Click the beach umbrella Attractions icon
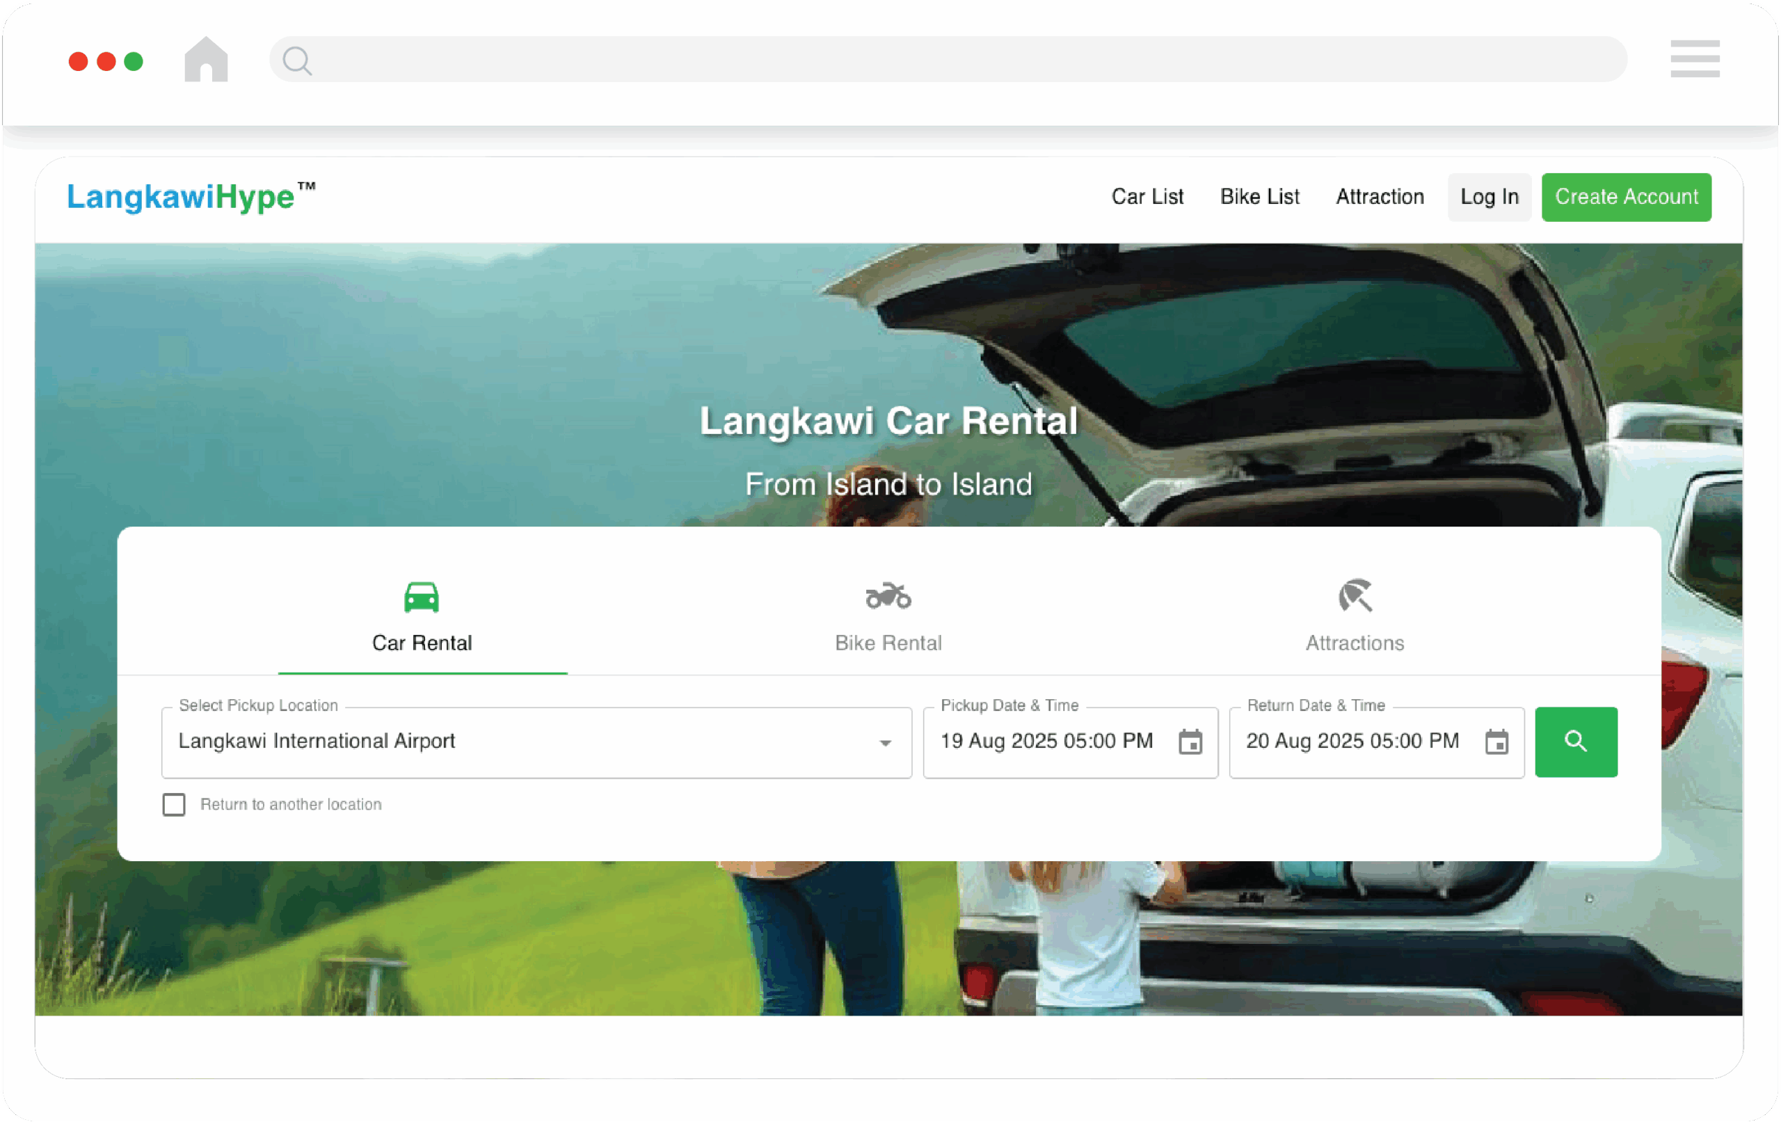1781x1122 pixels. click(x=1355, y=595)
